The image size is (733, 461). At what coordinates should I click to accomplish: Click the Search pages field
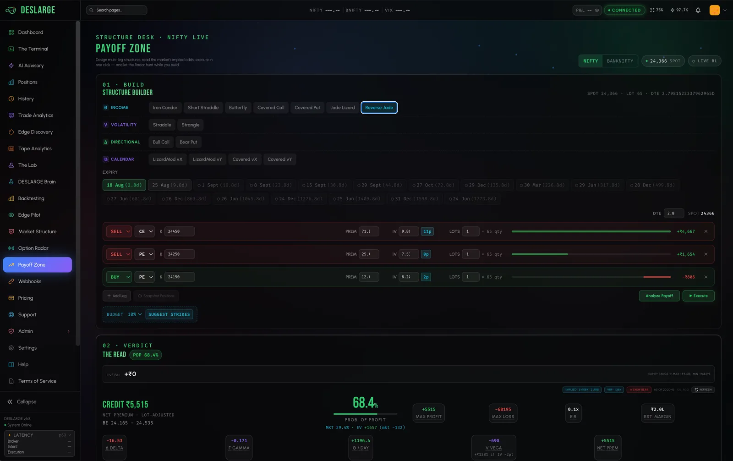(x=116, y=10)
